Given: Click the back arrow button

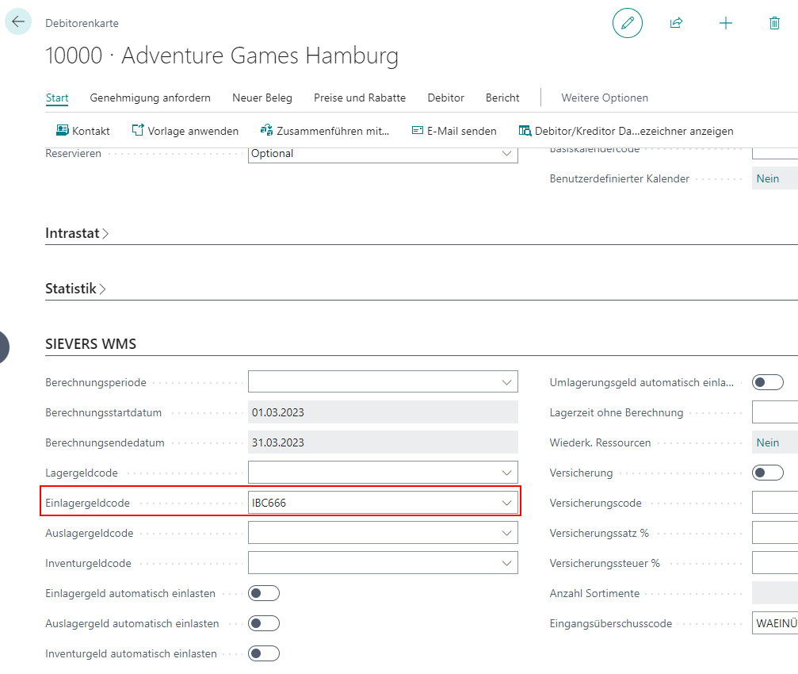Looking at the screenshot, I should pos(18,22).
